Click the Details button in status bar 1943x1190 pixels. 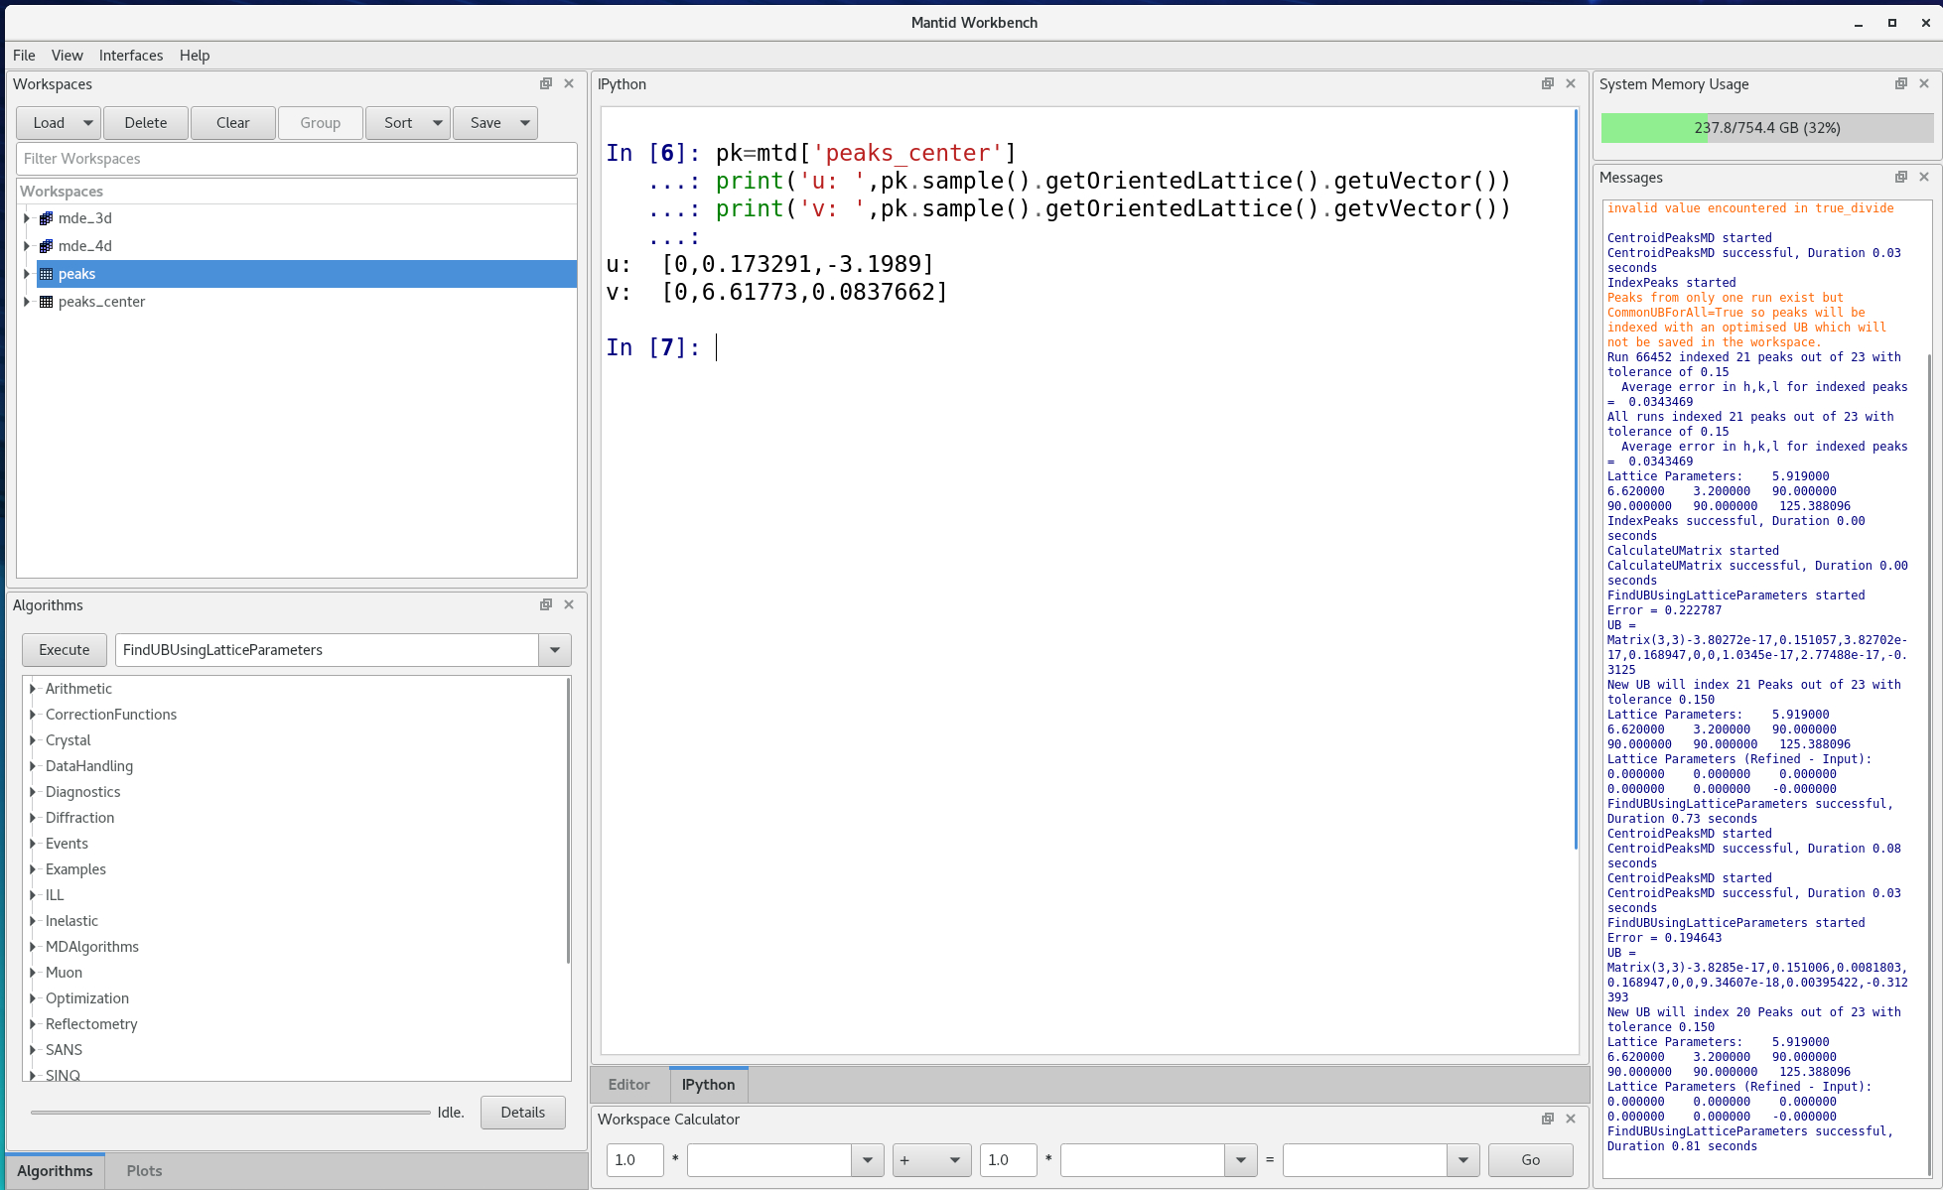(522, 1111)
